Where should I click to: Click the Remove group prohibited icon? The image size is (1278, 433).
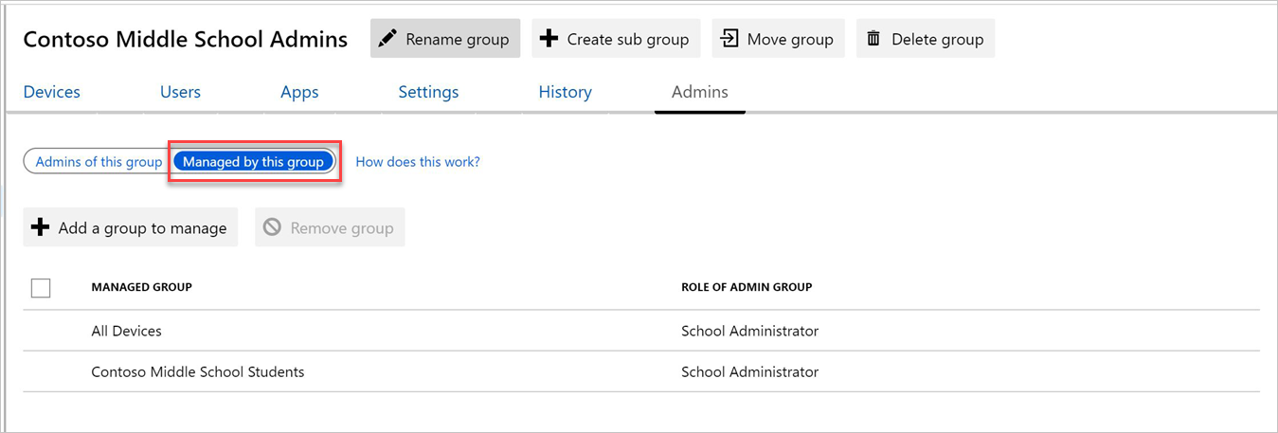272,227
